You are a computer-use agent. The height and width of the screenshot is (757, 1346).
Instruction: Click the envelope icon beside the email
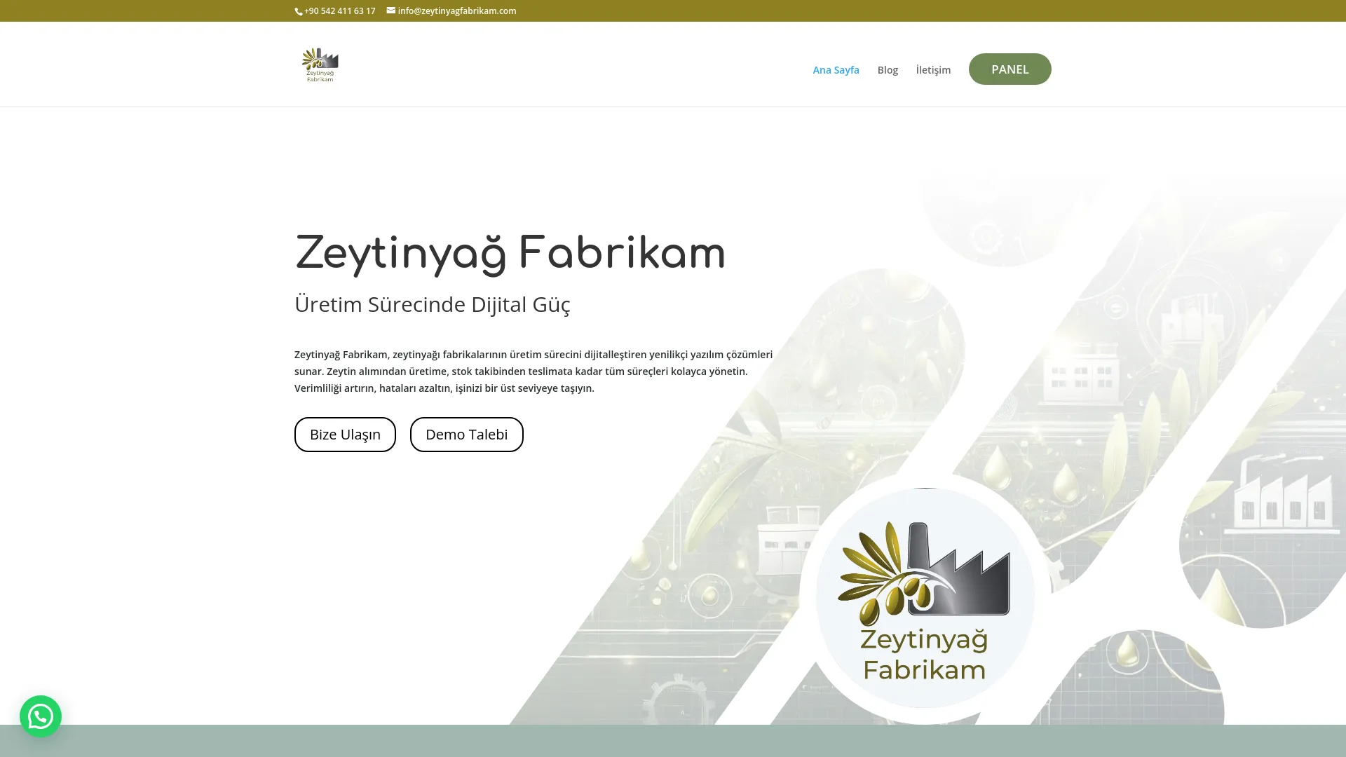tap(391, 11)
